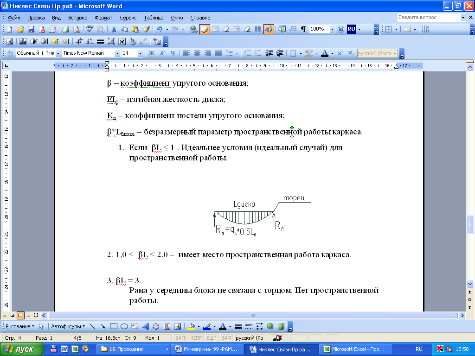
Task: Toggle ИСПР track changes in status bar
Action: click(195, 338)
